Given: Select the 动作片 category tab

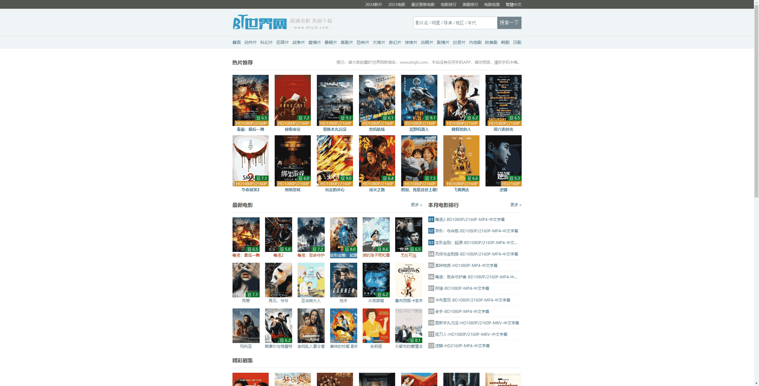Looking at the screenshot, I should [x=250, y=42].
